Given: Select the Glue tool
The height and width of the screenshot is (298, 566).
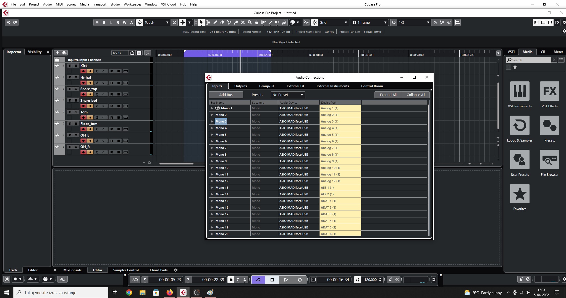Looking at the screenshot, I should point(236,22).
